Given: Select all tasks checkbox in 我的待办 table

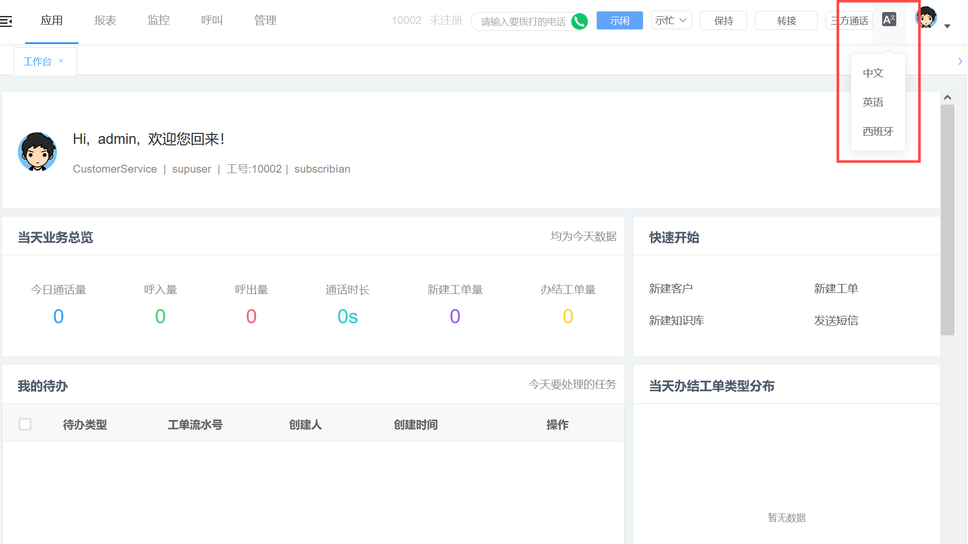Looking at the screenshot, I should [x=25, y=424].
